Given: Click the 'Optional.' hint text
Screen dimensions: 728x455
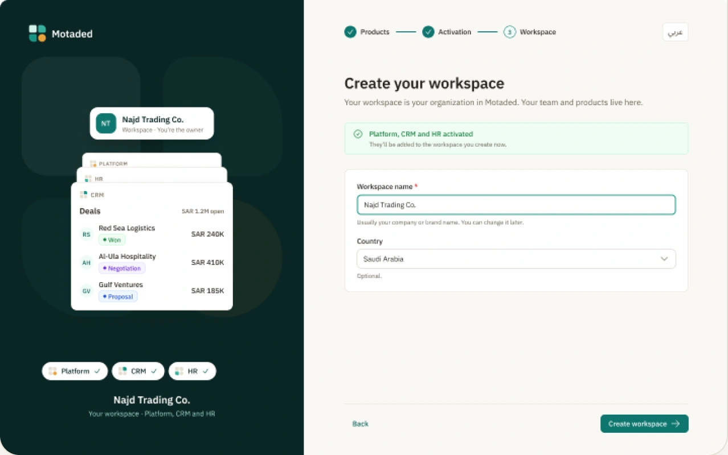Looking at the screenshot, I should coord(369,276).
